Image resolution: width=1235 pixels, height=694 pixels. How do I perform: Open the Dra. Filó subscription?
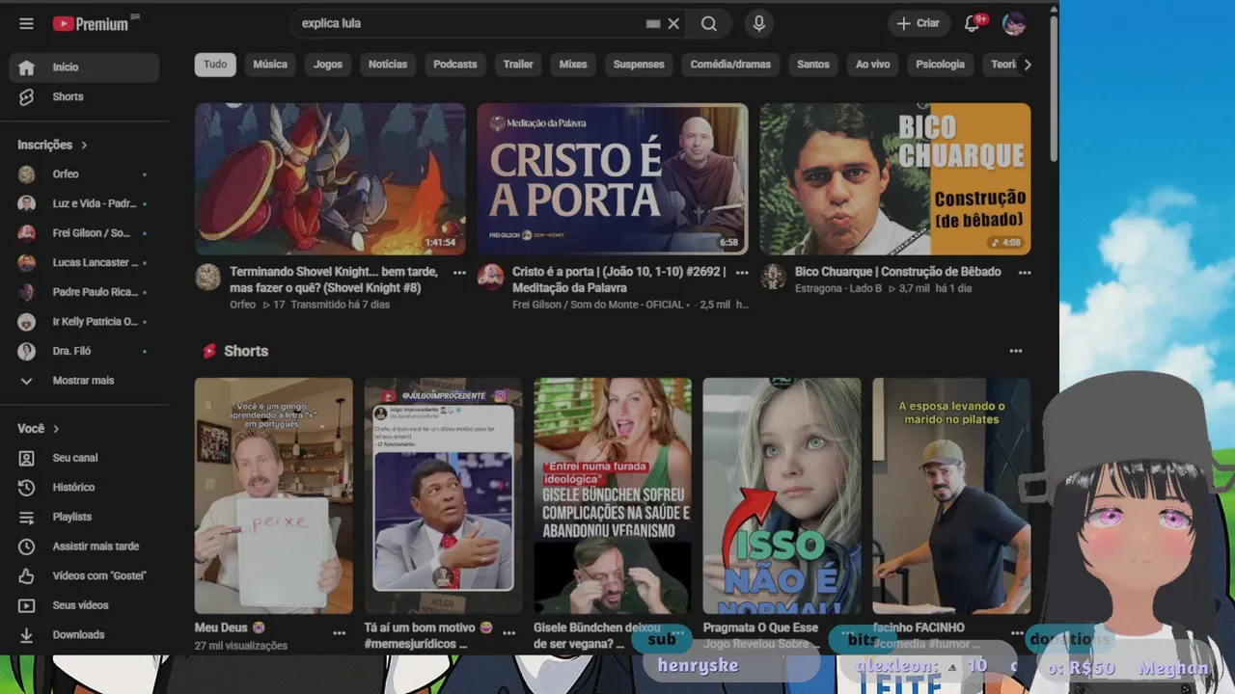point(84,351)
